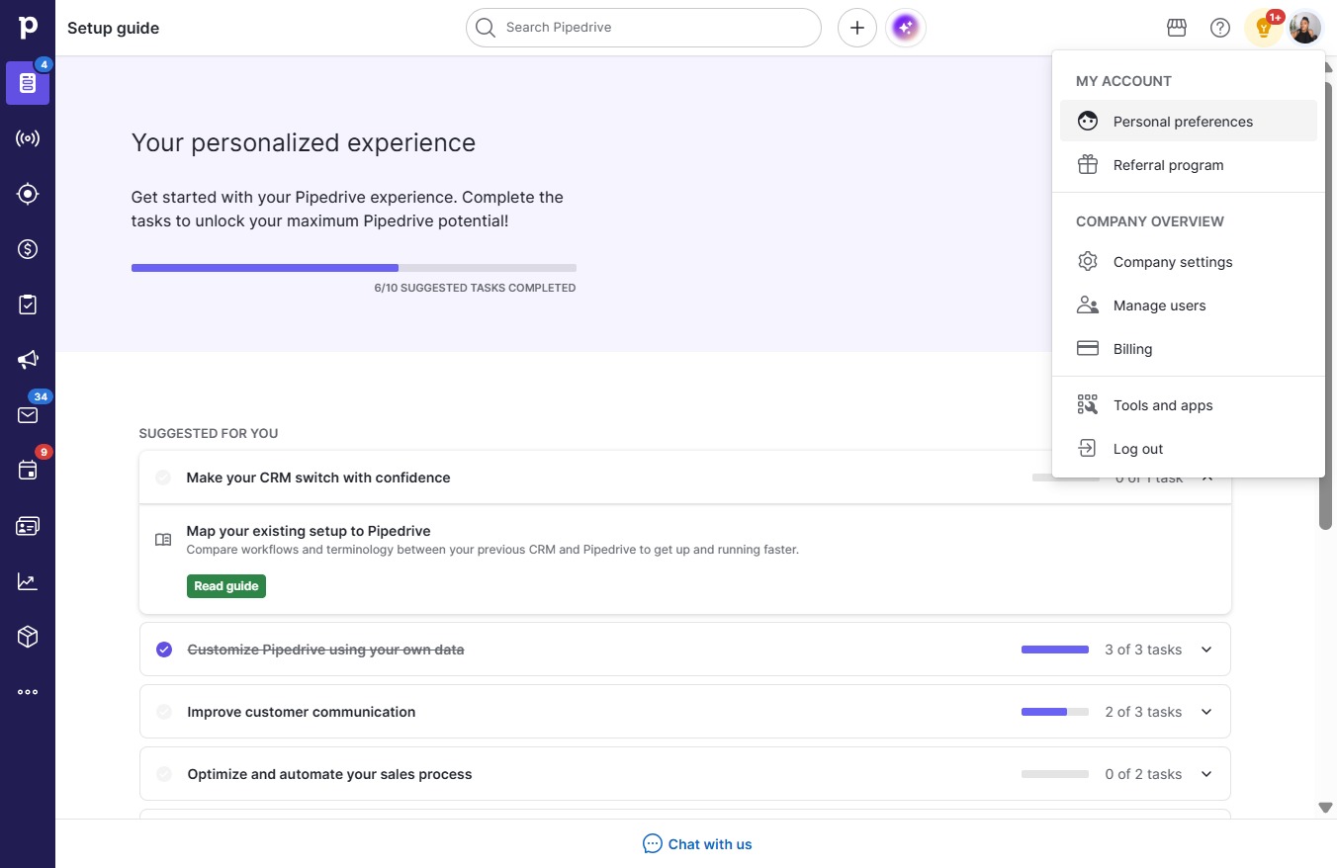This screenshot has height=868, width=1337.
Task: Open Deals dollar sidebar icon
Action: (28, 249)
